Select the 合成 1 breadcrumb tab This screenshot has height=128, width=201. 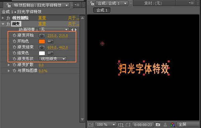(102, 10)
